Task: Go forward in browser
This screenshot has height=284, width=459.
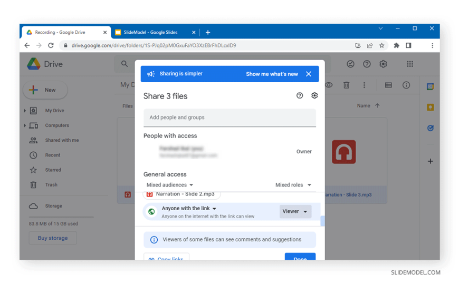Action: [39, 45]
